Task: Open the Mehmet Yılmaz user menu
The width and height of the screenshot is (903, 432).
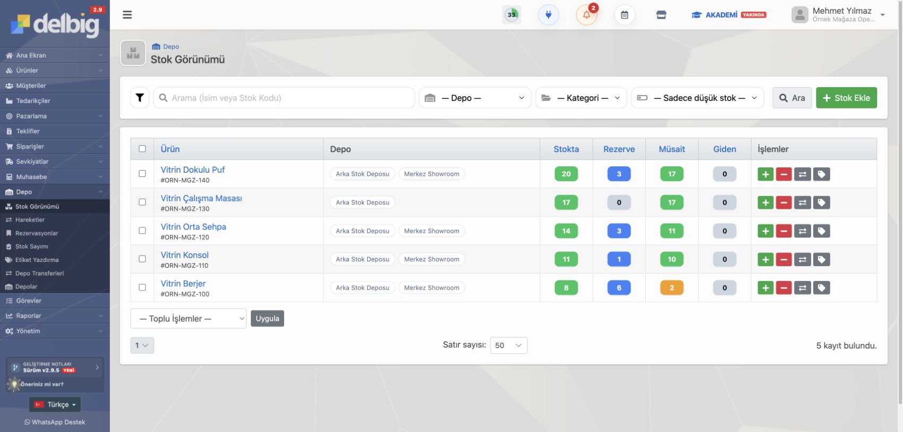Action: (838, 15)
